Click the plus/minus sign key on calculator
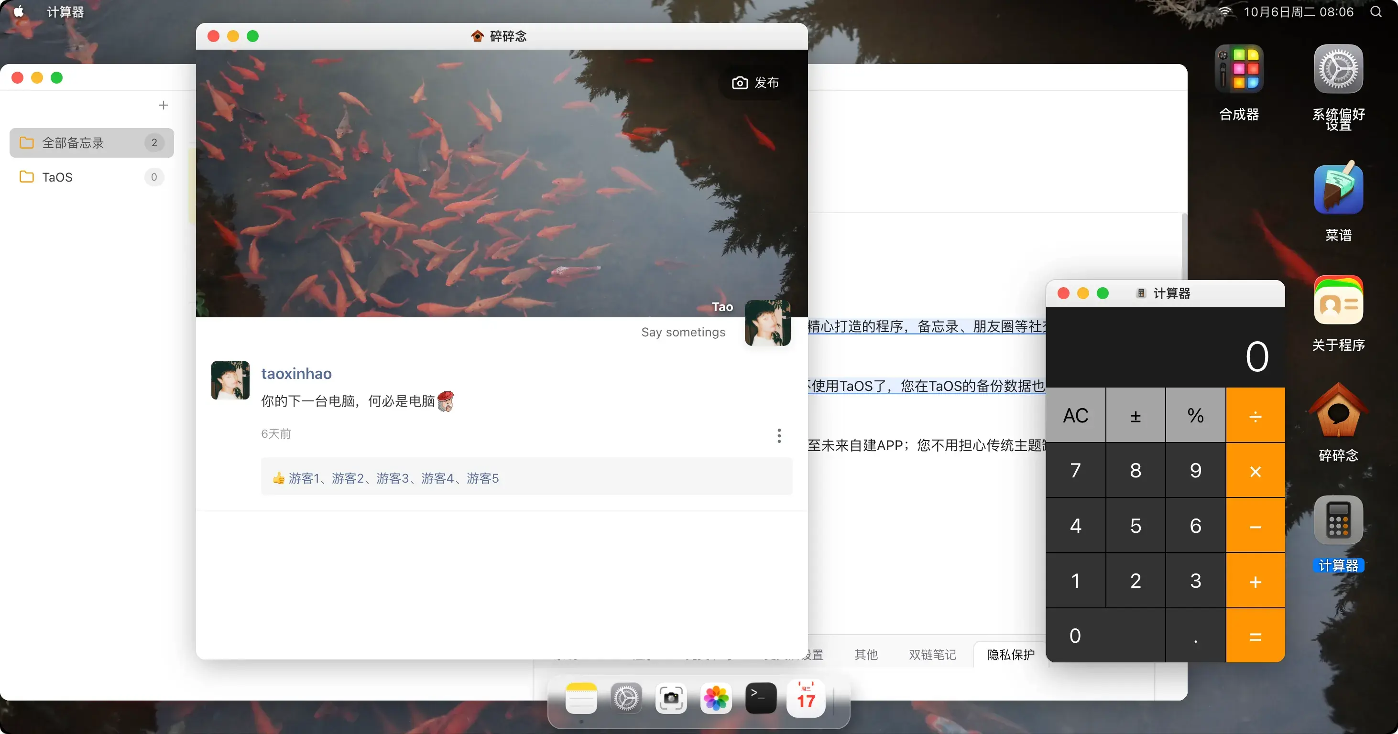This screenshot has height=734, width=1398. (1136, 416)
